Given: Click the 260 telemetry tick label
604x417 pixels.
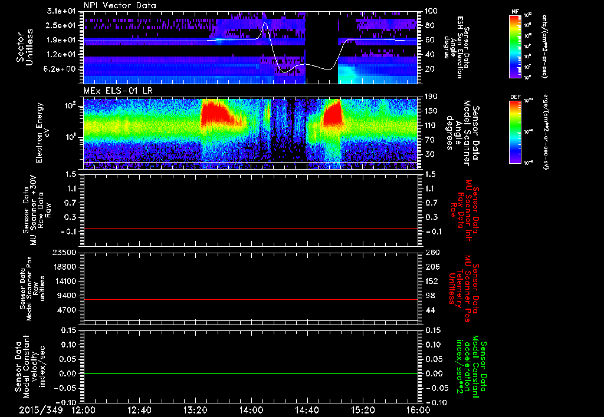Looking at the screenshot, I should (431, 252).
